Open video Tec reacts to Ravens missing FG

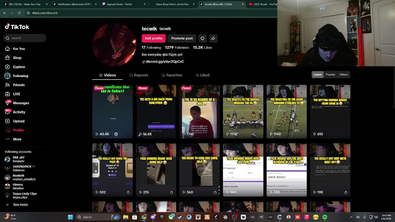click(243, 112)
